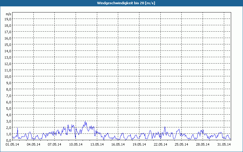This screenshot has width=243, height=152.
Task: Select the 28.05.14 date label
Action: coord(203,144)
